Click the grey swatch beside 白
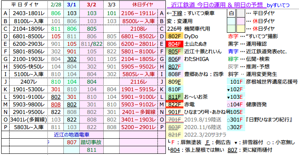Viewport: 299px width, 155px height. coord(241,13)
